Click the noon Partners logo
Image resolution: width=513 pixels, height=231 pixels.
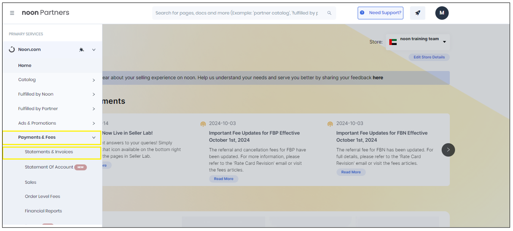tap(46, 13)
